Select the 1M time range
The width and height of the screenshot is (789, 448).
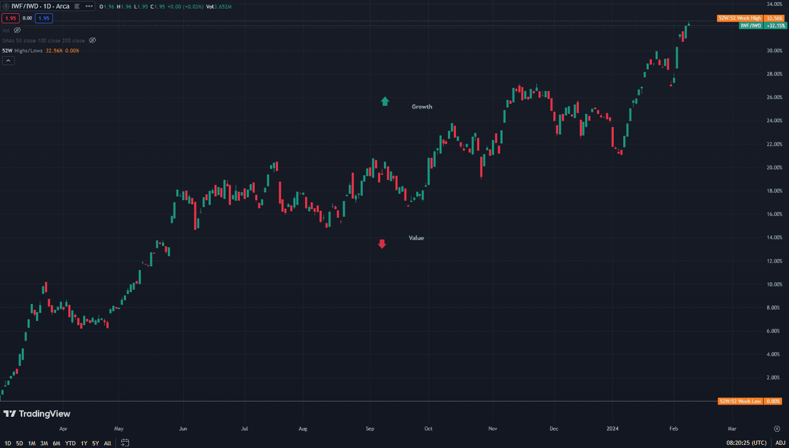pyautogui.click(x=32, y=443)
